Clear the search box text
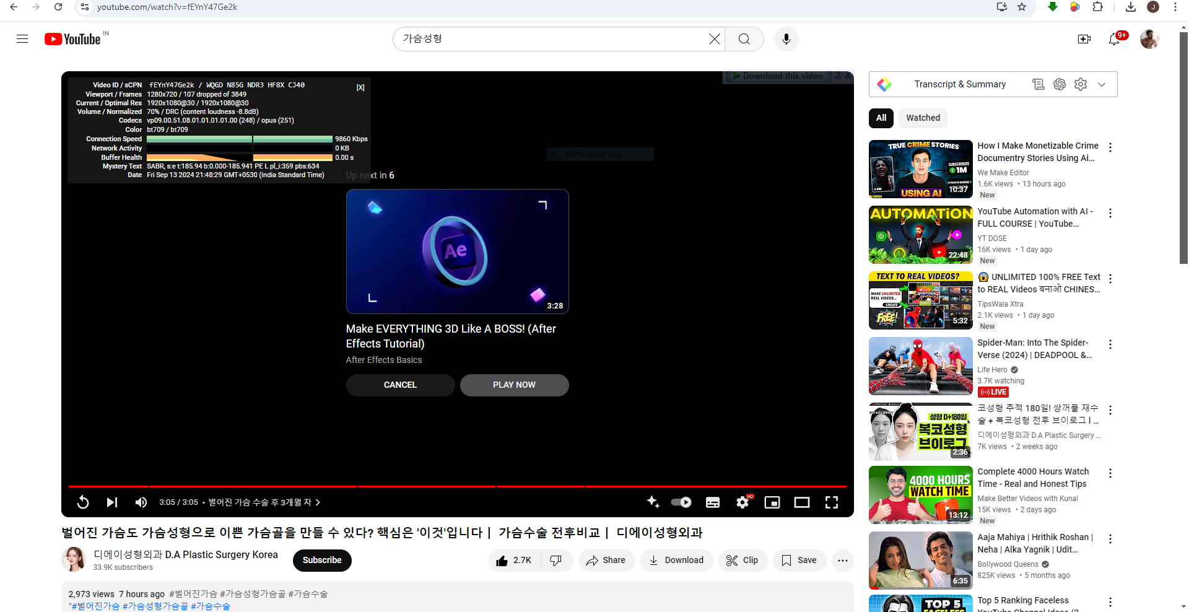 [x=714, y=39]
